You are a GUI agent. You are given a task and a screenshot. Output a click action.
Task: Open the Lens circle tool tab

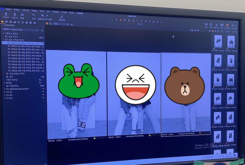[x=19, y=22]
